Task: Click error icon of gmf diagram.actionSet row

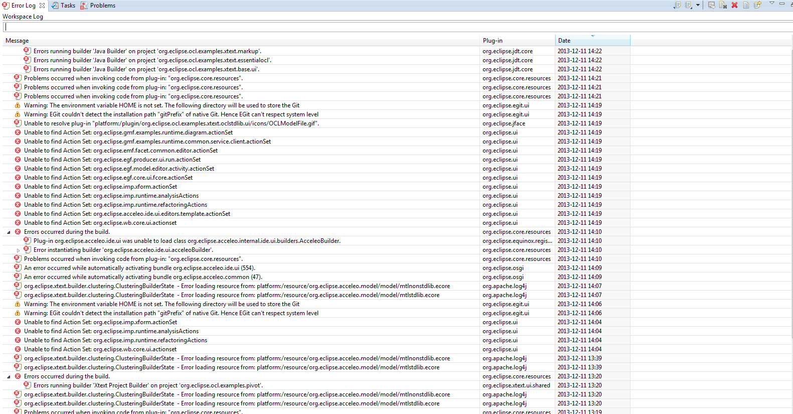Action: click(18, 132)
